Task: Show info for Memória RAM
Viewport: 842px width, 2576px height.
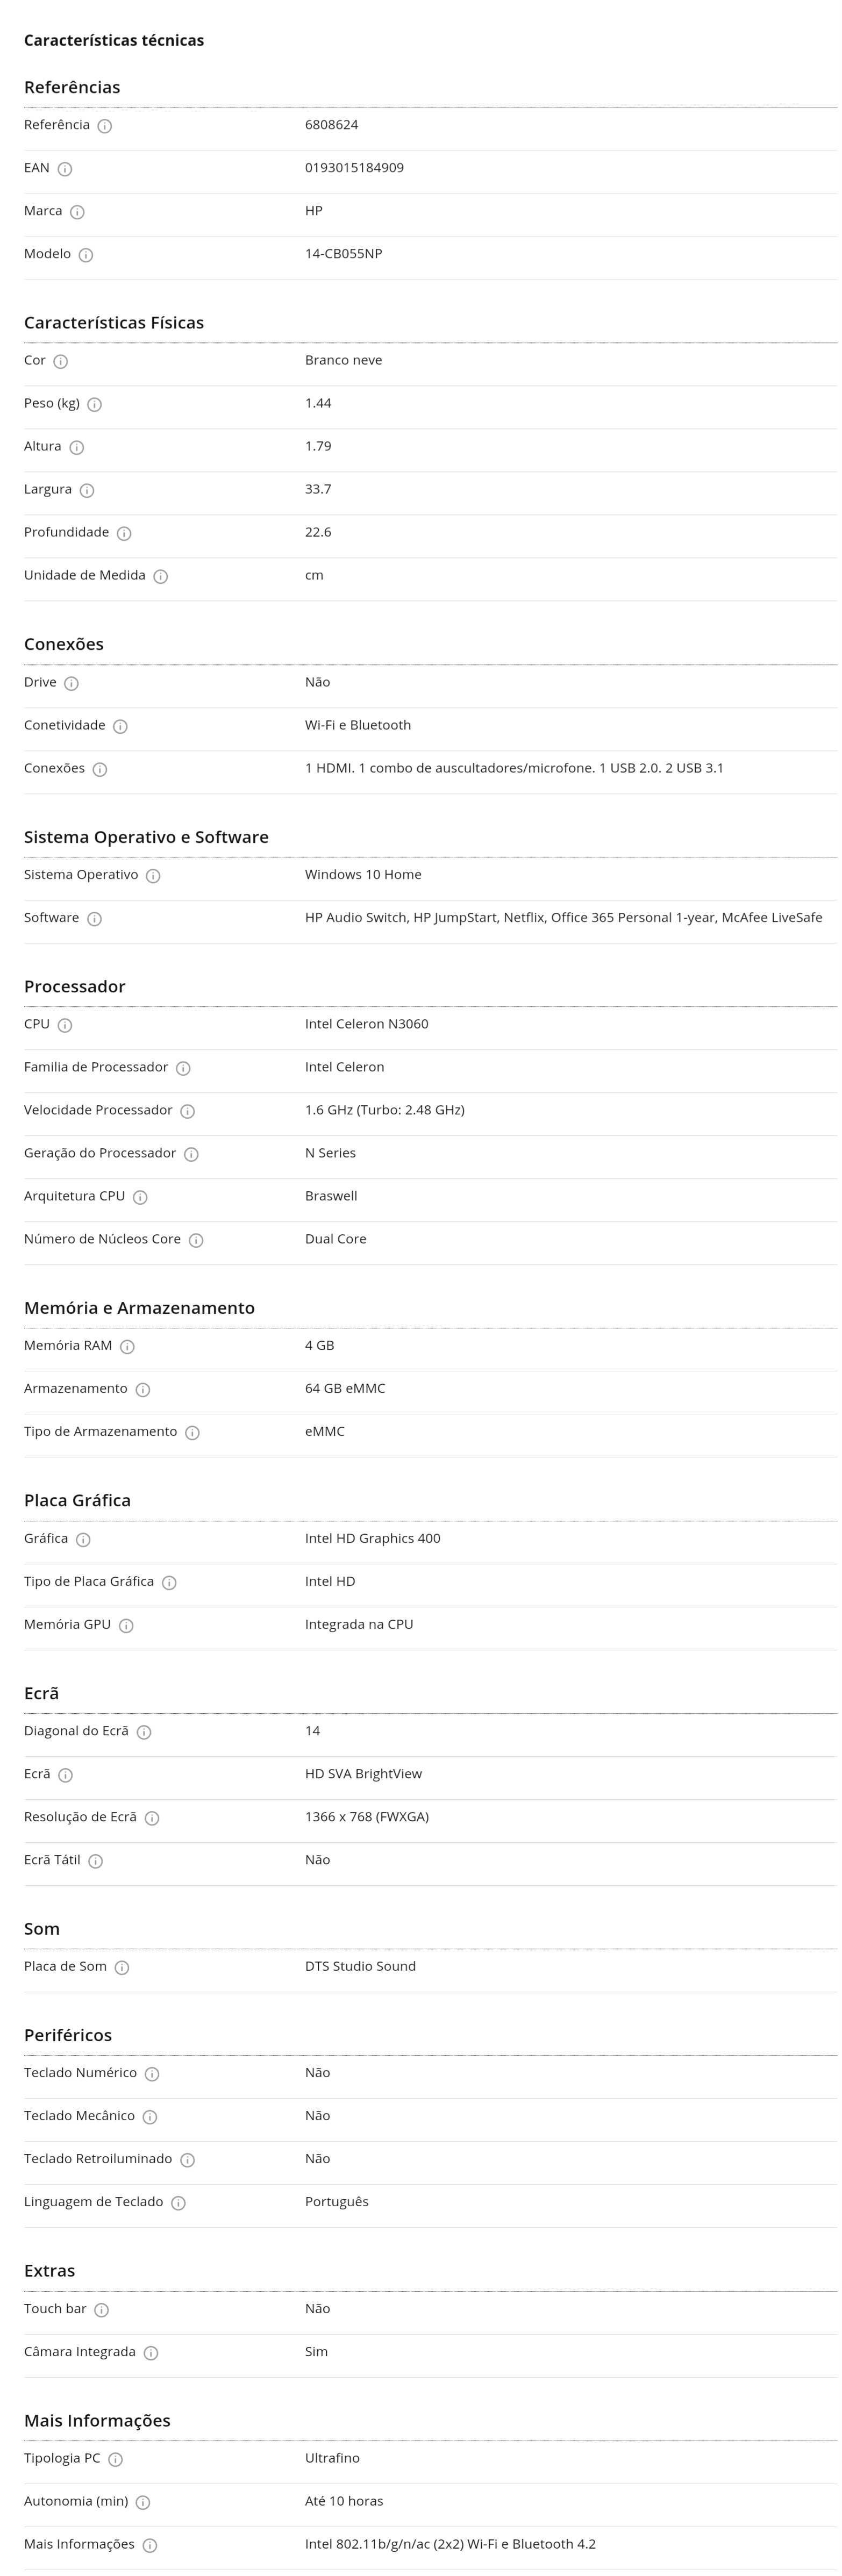Action: point(127,1347)
